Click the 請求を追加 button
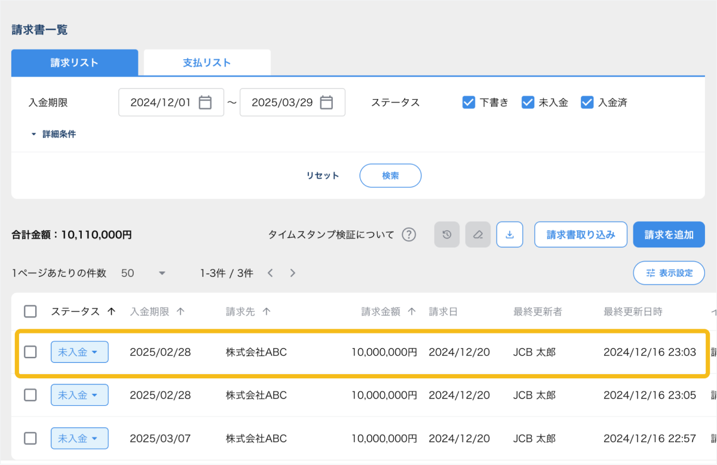 click(x=669, y=234)
